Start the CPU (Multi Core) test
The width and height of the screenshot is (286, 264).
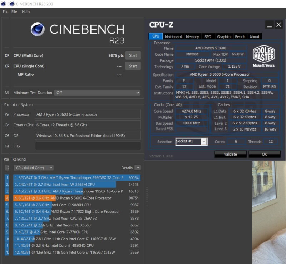tap(133, 55)
